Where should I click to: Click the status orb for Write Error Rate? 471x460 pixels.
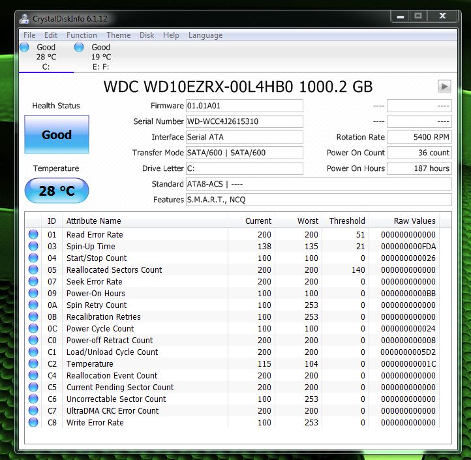(x=33, y=422)
